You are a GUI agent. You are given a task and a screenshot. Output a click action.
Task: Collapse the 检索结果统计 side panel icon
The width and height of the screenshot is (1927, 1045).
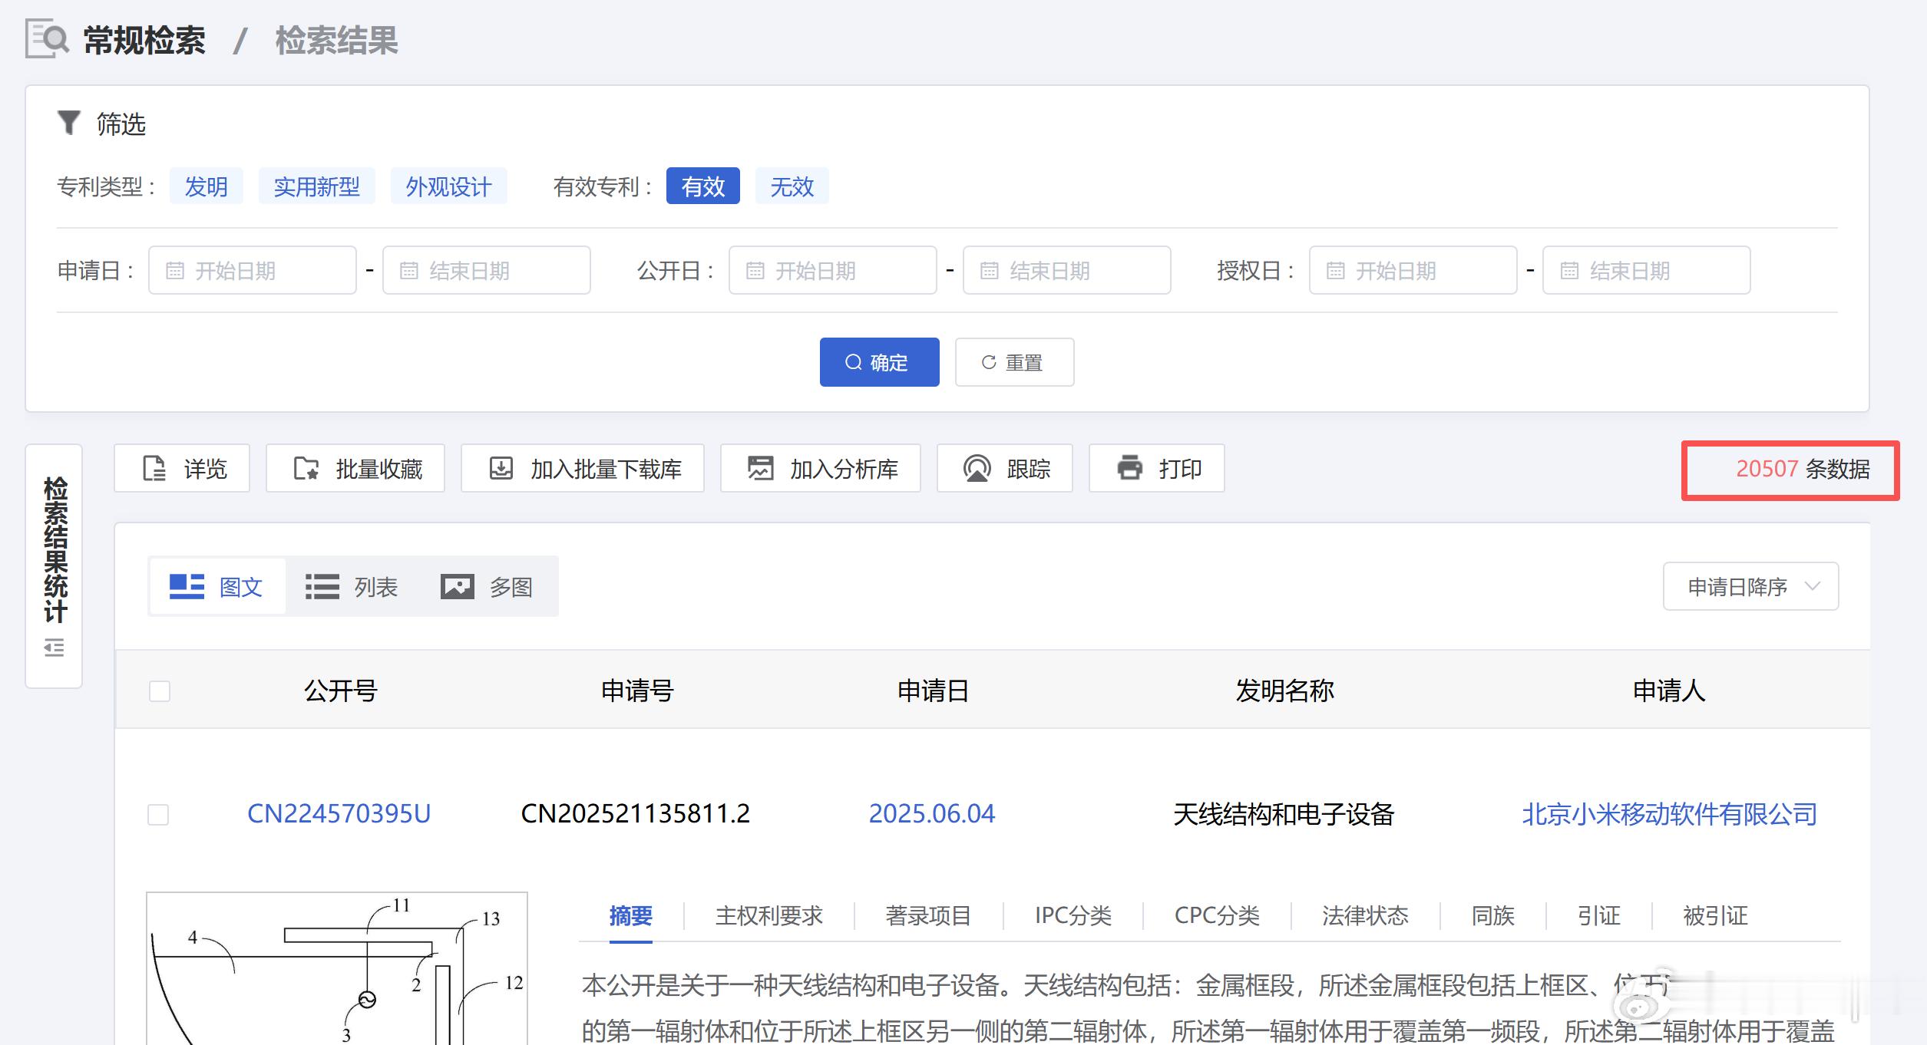[x=54, y=648]
